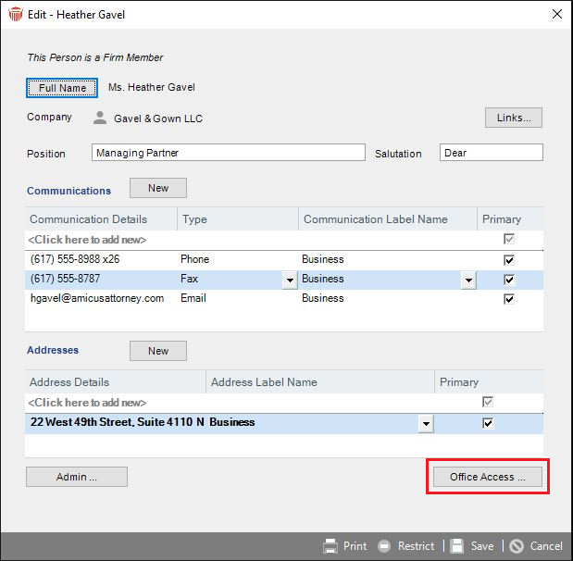Click Communication Label Name column header

point(388,218)
